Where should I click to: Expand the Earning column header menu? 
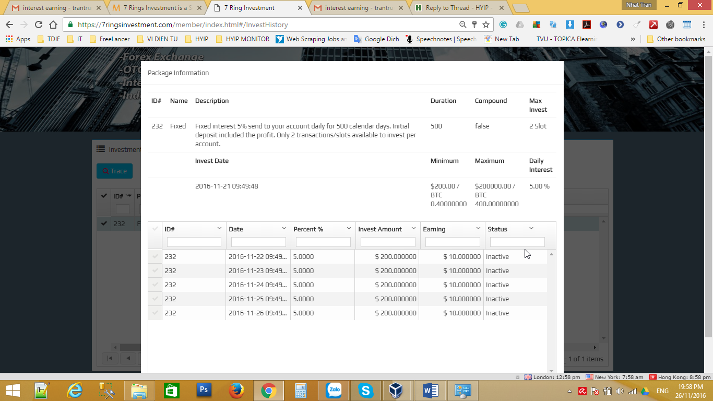[478, 229]
